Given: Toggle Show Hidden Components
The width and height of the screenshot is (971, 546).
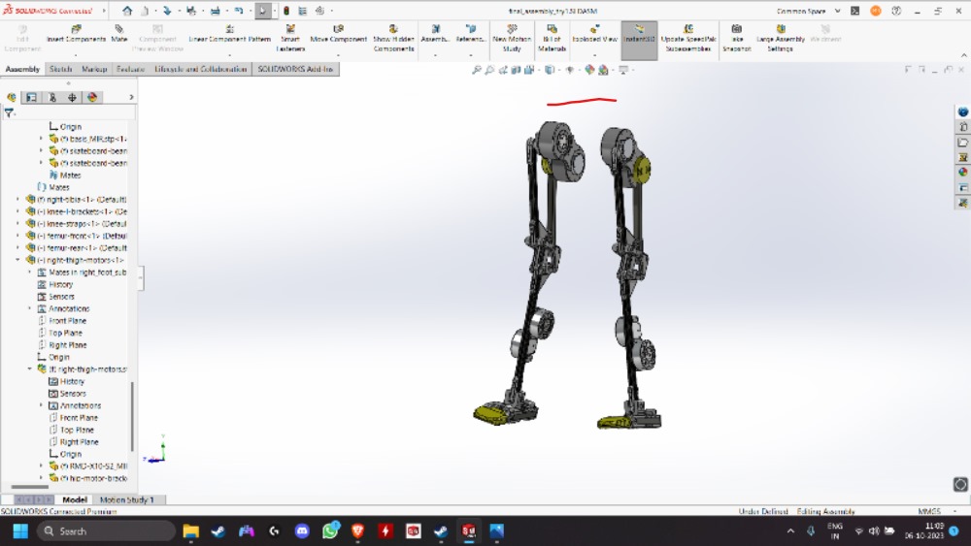Looking at the screenshot, I should tap(393, 34).
